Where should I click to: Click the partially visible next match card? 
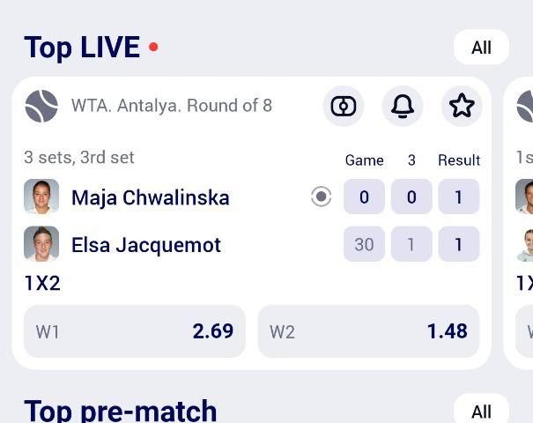point(523,220)
